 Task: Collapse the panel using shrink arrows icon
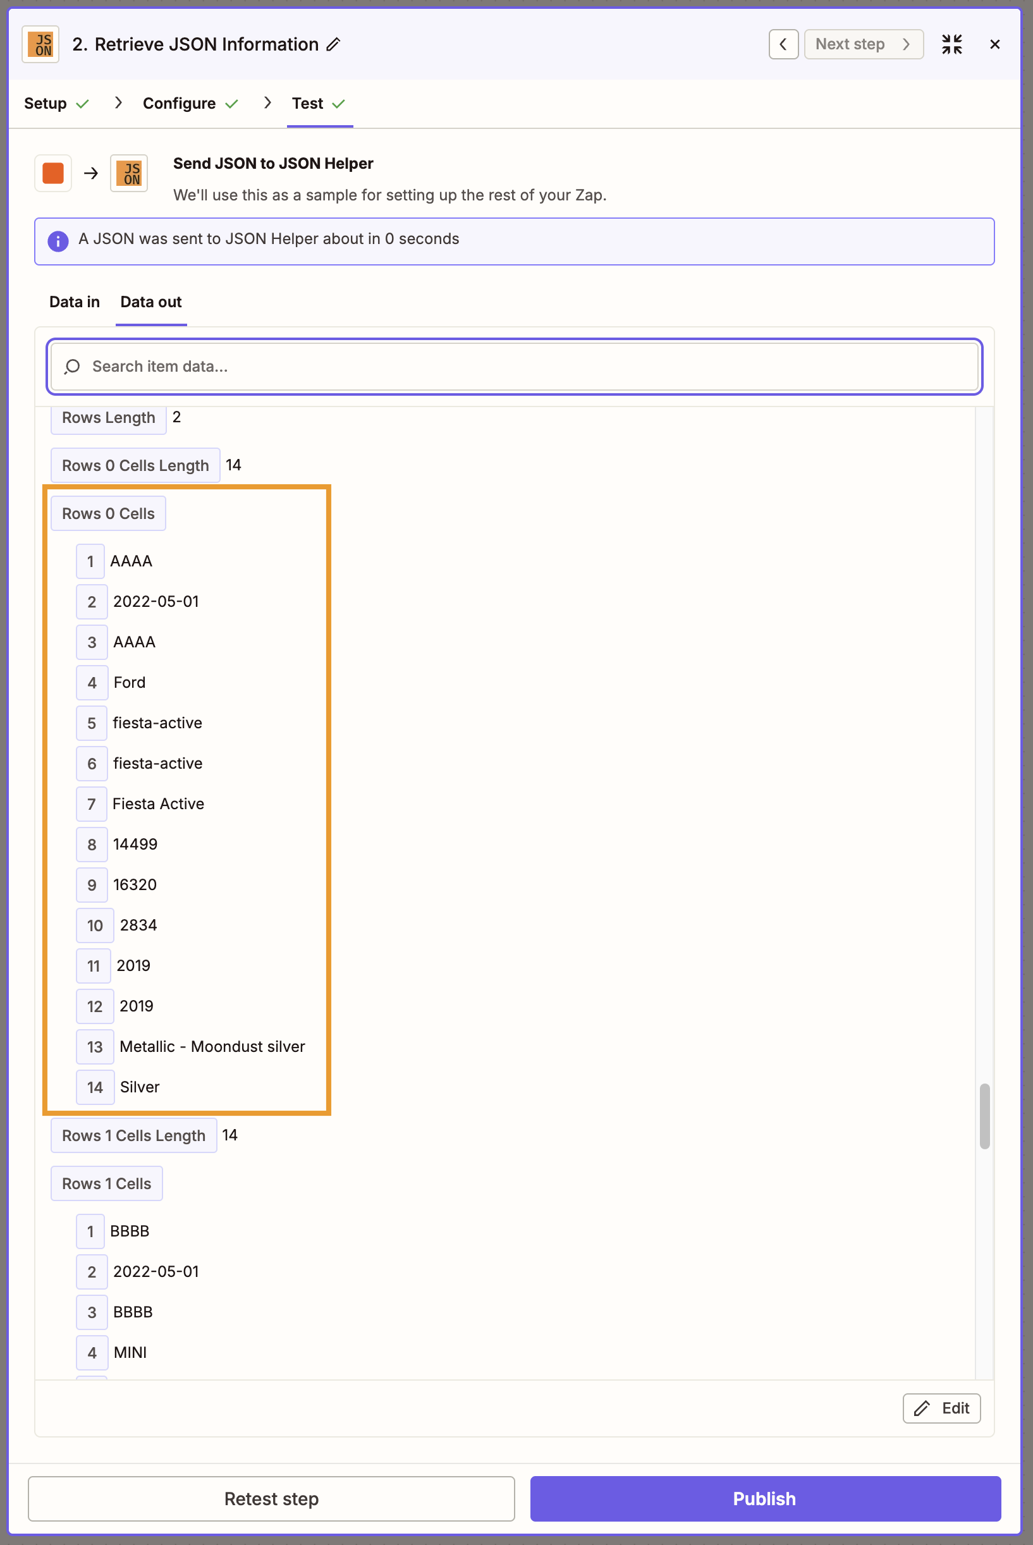(951, 44)
